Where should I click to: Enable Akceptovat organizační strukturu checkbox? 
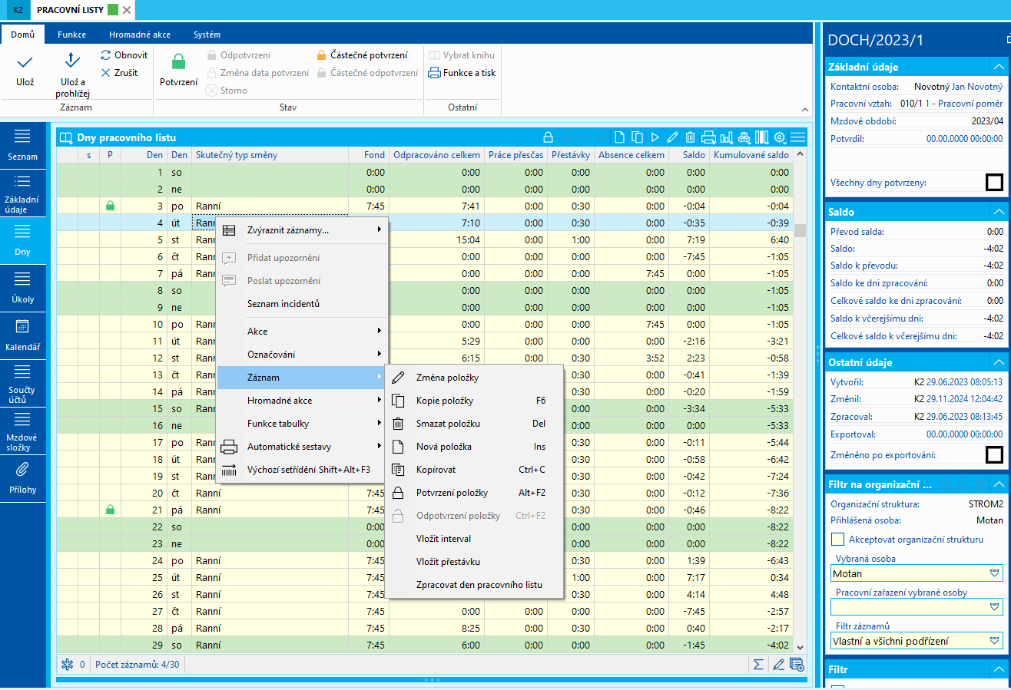(837, 539)
